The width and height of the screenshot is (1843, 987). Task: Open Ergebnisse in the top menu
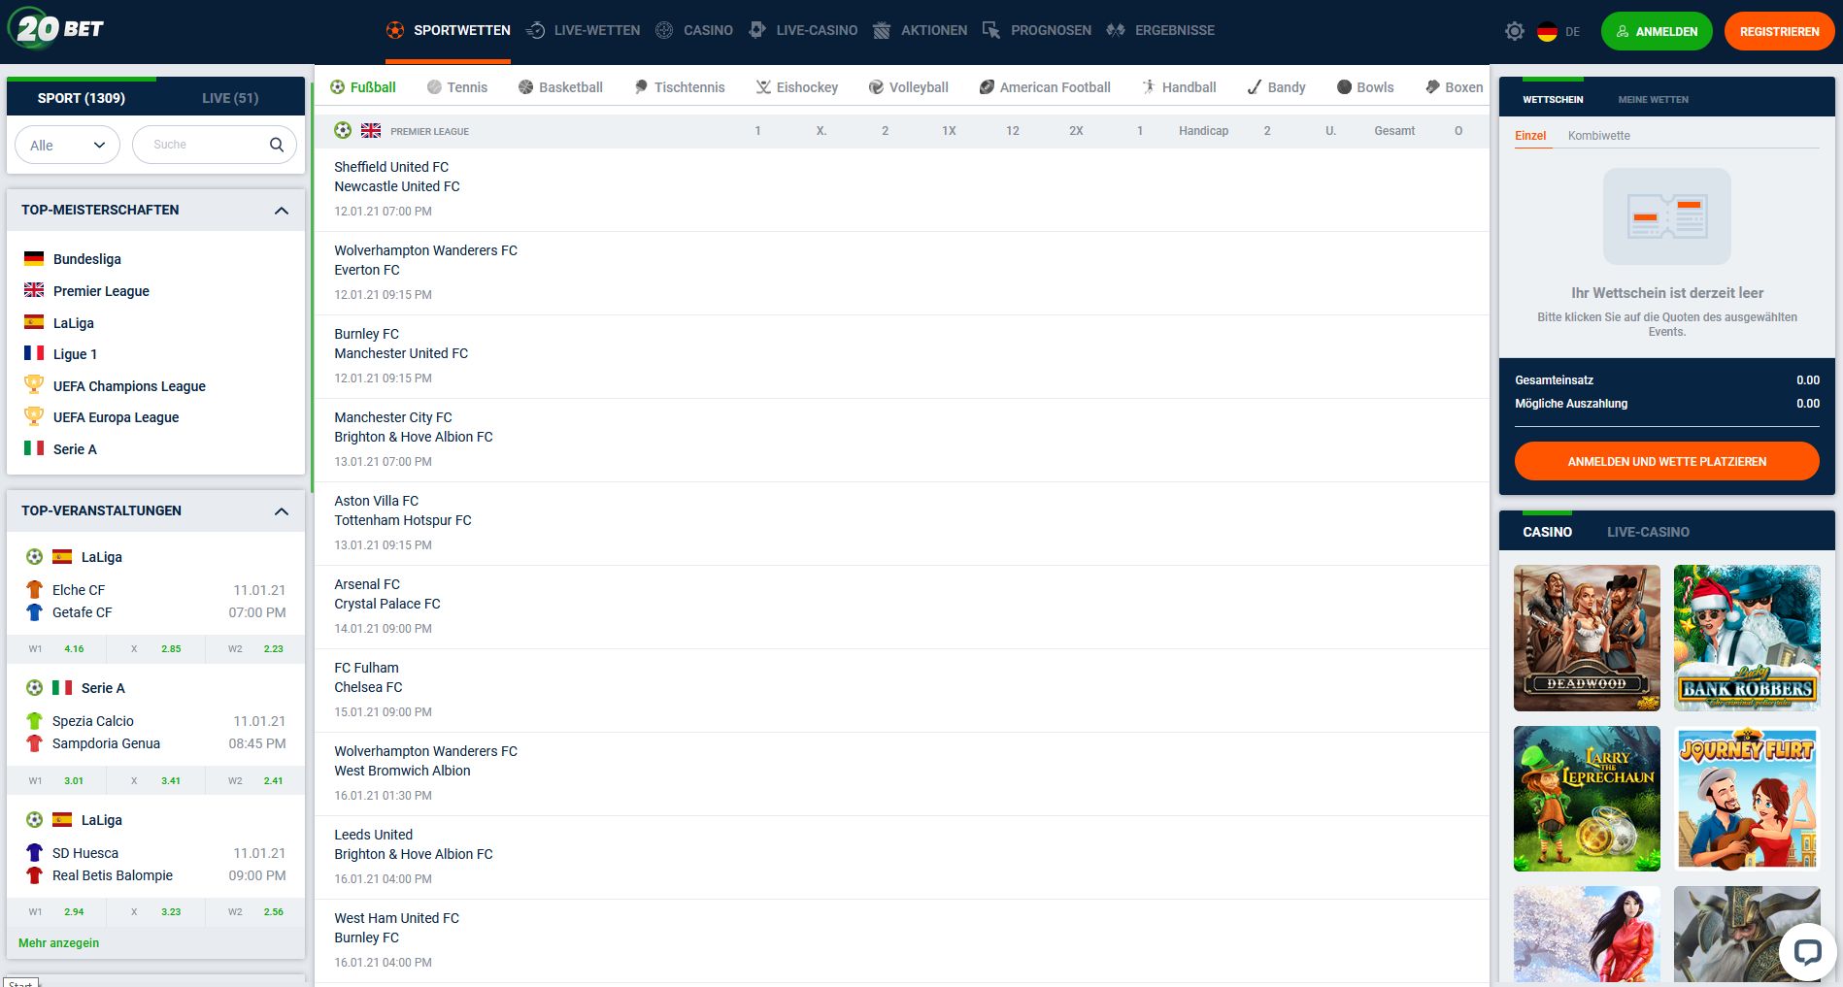1160,30
